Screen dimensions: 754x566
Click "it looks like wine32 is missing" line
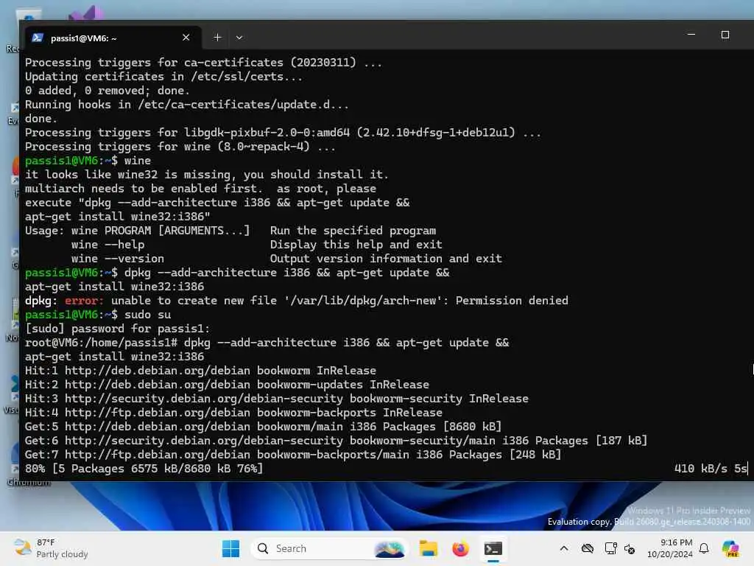pyautogui.click(x=207, y=174)
